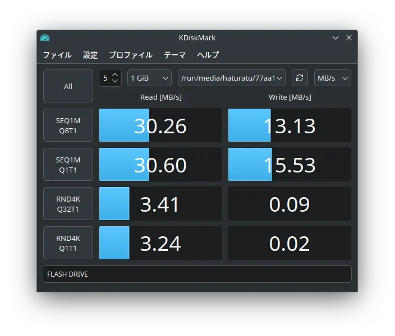
Task: Expand the /run/media/haturatu drive path dropdown
Action: (x=232, y=78)
